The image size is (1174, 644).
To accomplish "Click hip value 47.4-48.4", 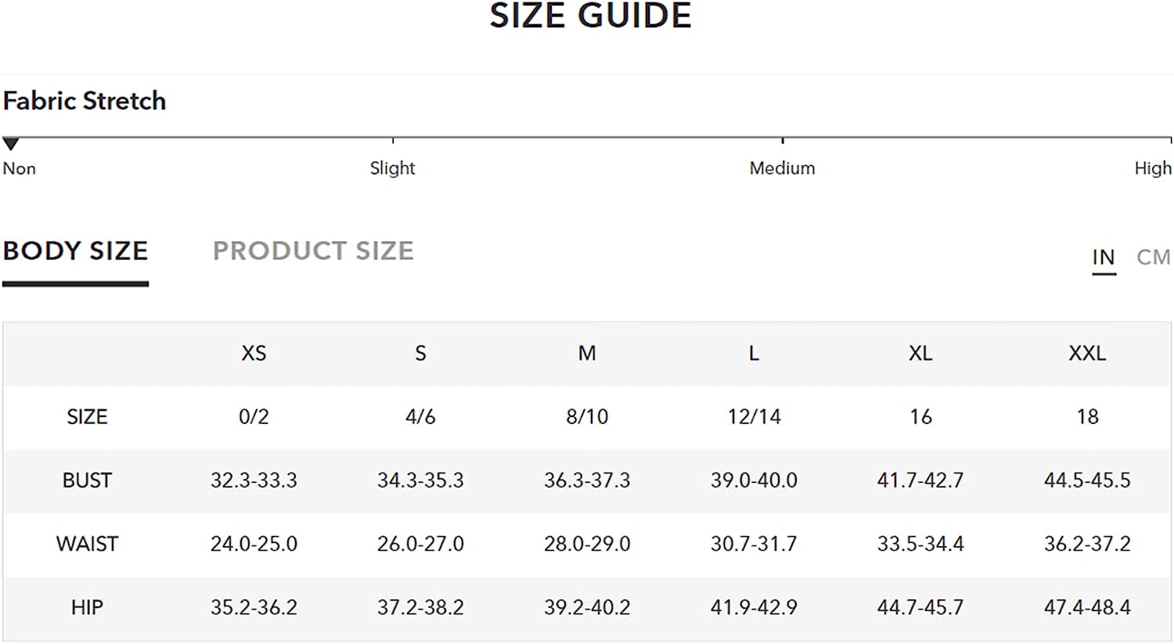I will (1087, 607).
